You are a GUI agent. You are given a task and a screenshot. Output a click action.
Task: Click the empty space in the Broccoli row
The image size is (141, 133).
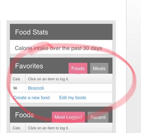pyautogui.click(x=78, y=88)
